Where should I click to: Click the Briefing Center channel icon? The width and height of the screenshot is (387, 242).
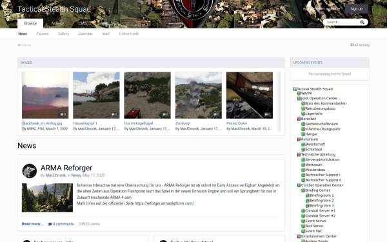pyautogui.click(x=303, y=190)
